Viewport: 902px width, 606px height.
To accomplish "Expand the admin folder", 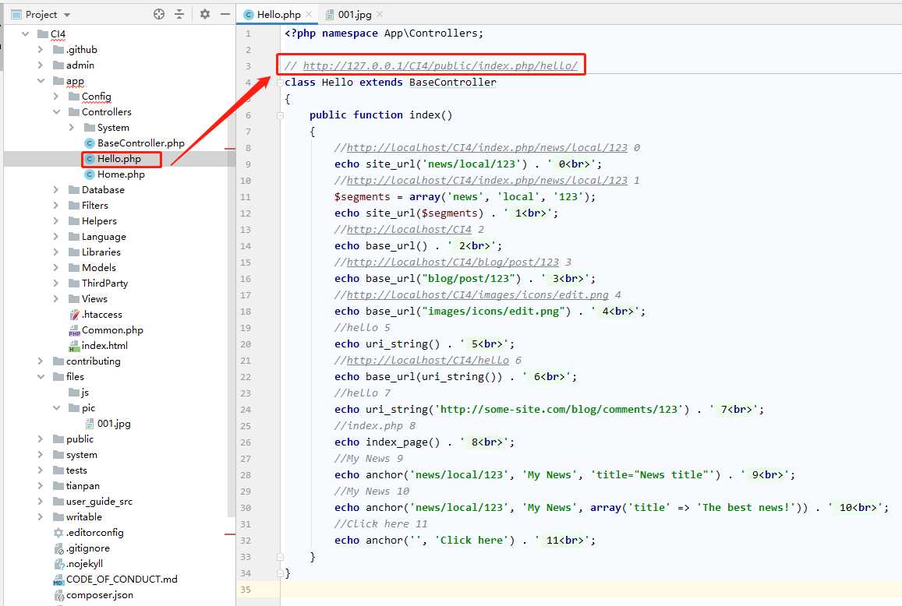I will point(41,65).
